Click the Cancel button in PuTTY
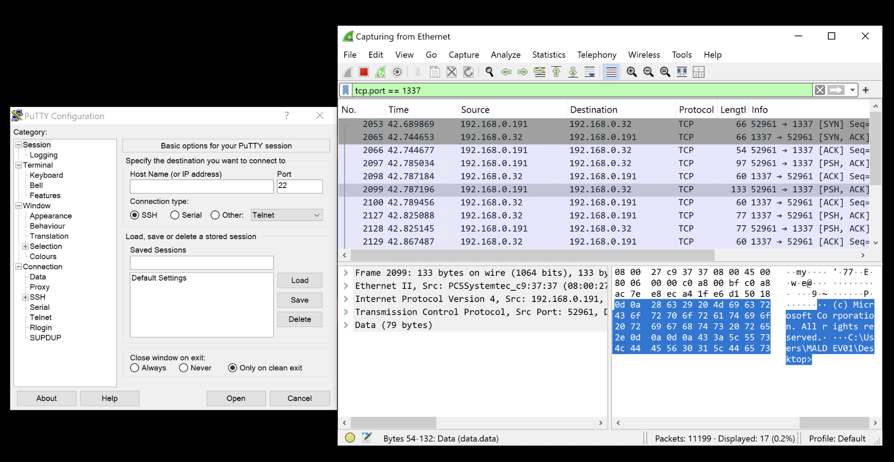 pyautogui.click(x=299, y=398)
